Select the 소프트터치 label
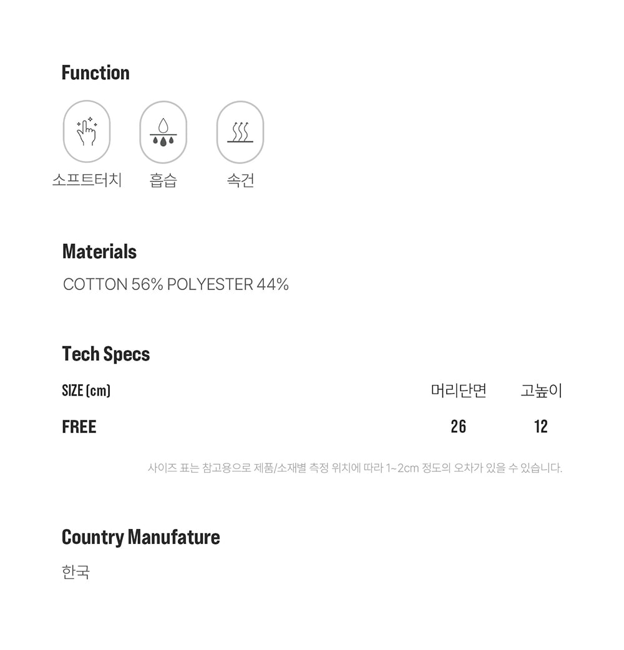Image resolution: width=624 pixels, height=650 pixels. (x=87, y=181)
